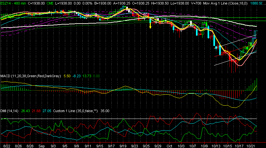Click the dark green 0.00 MACD zero-line value
The height and width of the screenshot is (148, 266).
(x=96, y=76)
